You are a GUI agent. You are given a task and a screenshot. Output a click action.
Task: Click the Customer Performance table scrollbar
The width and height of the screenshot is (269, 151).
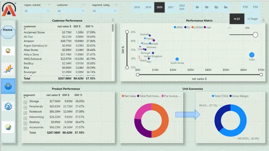click(x=113, y=28)
